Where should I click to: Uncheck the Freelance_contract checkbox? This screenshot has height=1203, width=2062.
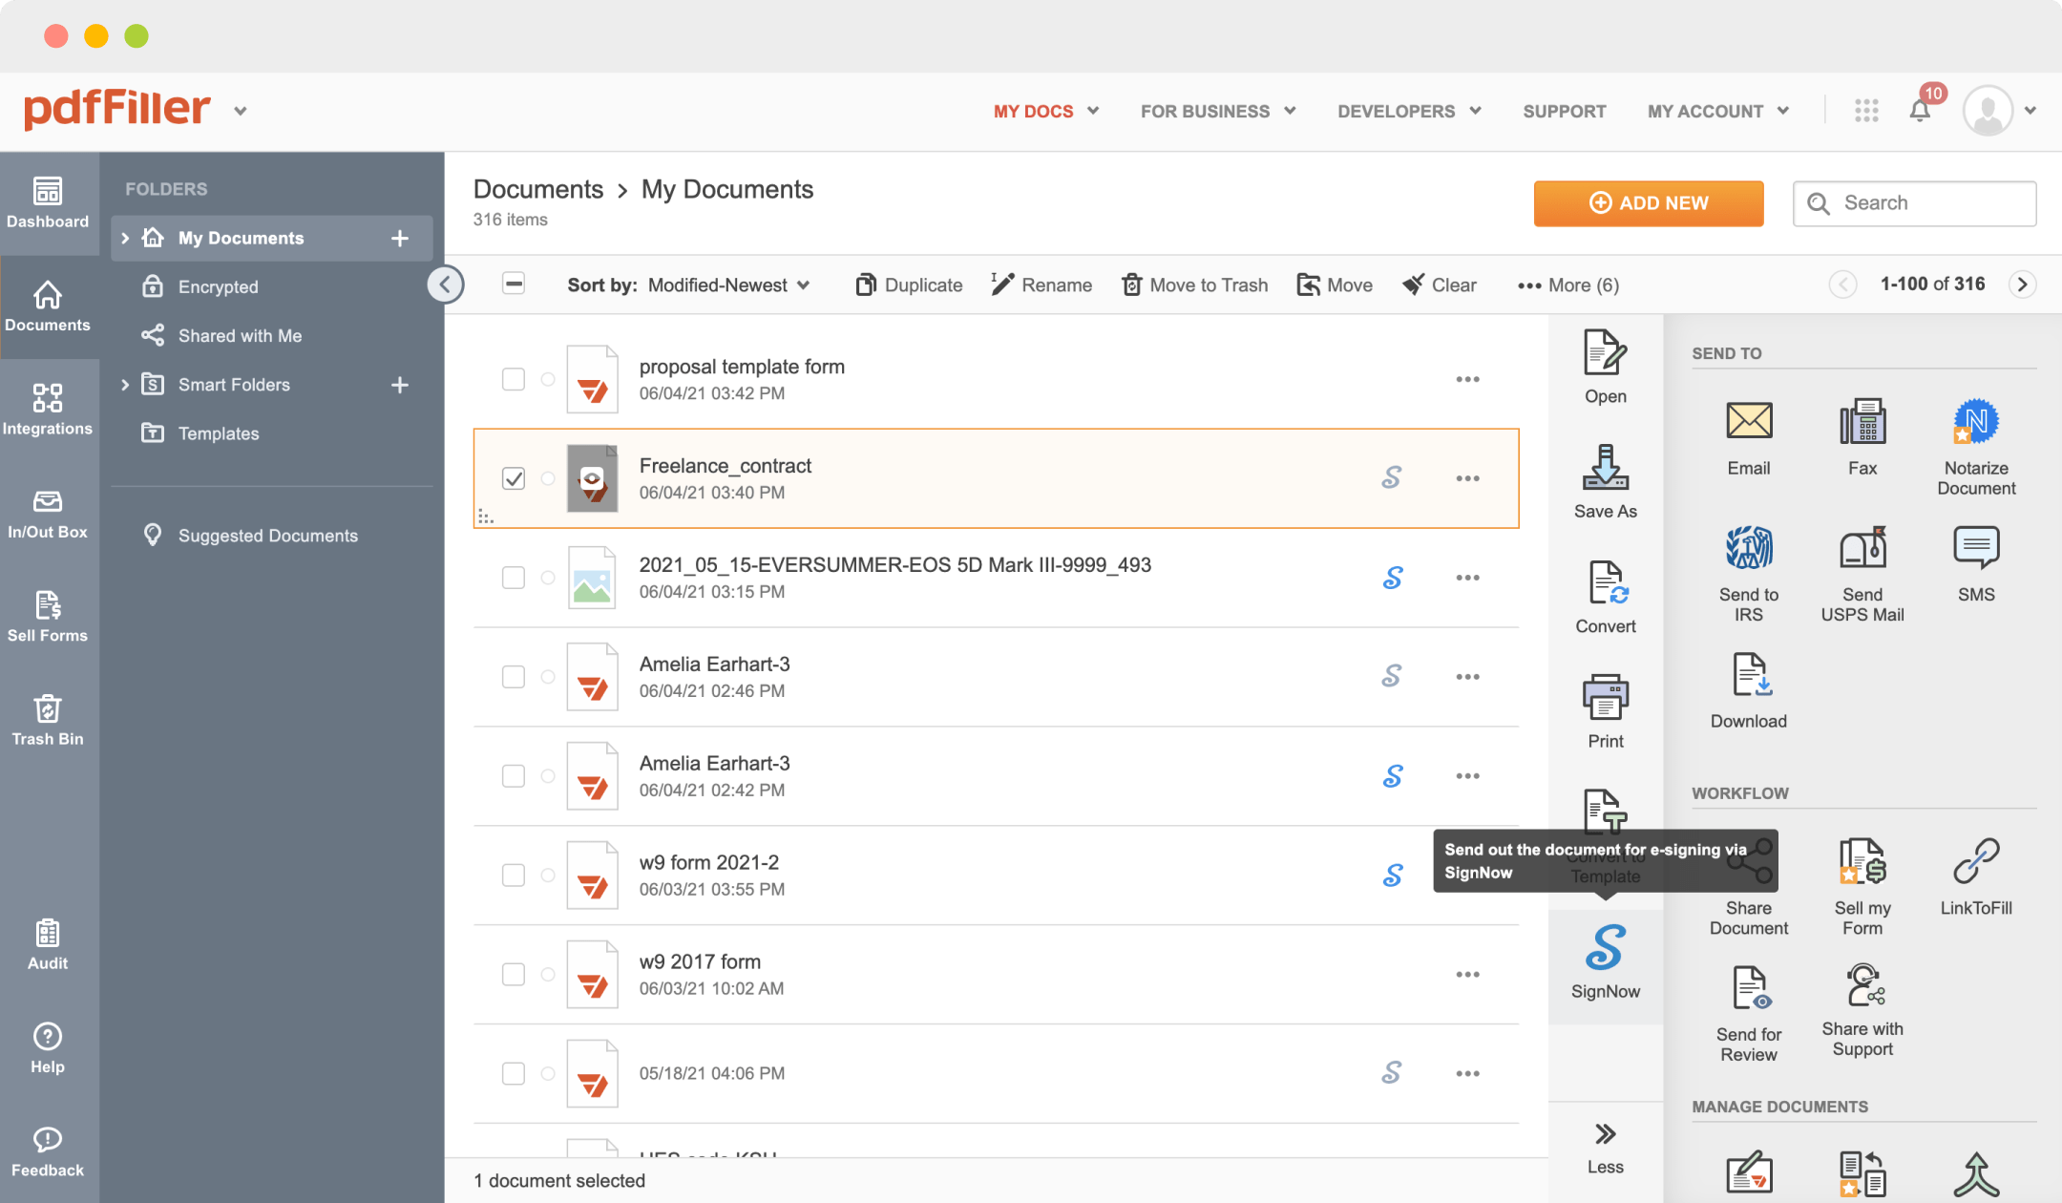pos(513,478)
